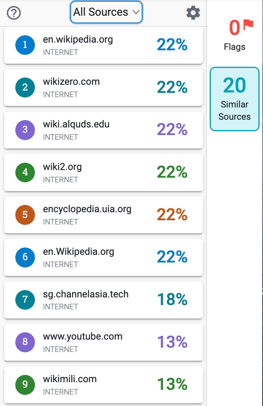Select the purple number 3 badge
Viewport: 263px width, 406px height.
click(25, 130)
